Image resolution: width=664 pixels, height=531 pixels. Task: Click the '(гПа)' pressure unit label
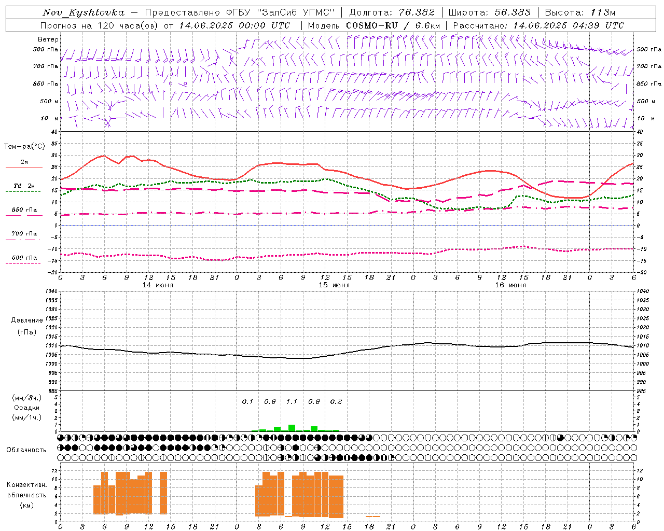pyautogui.click(x=27, y=332)
